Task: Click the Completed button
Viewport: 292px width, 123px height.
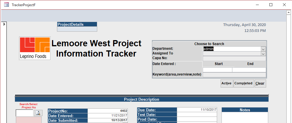Action: (x=244, y=83)
